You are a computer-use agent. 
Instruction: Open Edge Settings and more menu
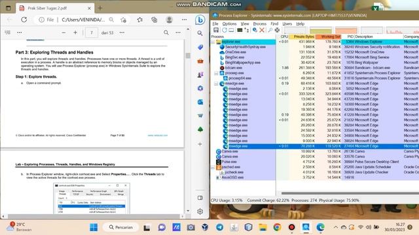185,20
